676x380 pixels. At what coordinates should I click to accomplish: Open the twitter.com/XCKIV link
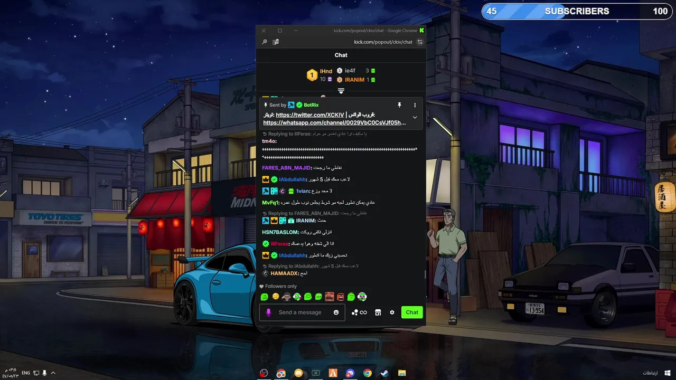tap(309, 115)
